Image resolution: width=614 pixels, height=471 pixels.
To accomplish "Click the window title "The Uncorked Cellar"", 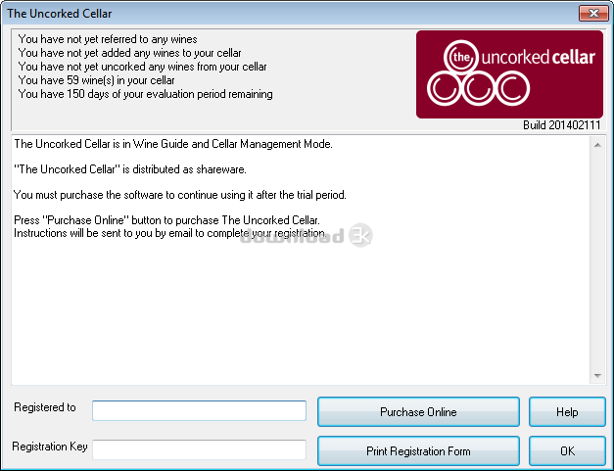I will pos(60,14).
